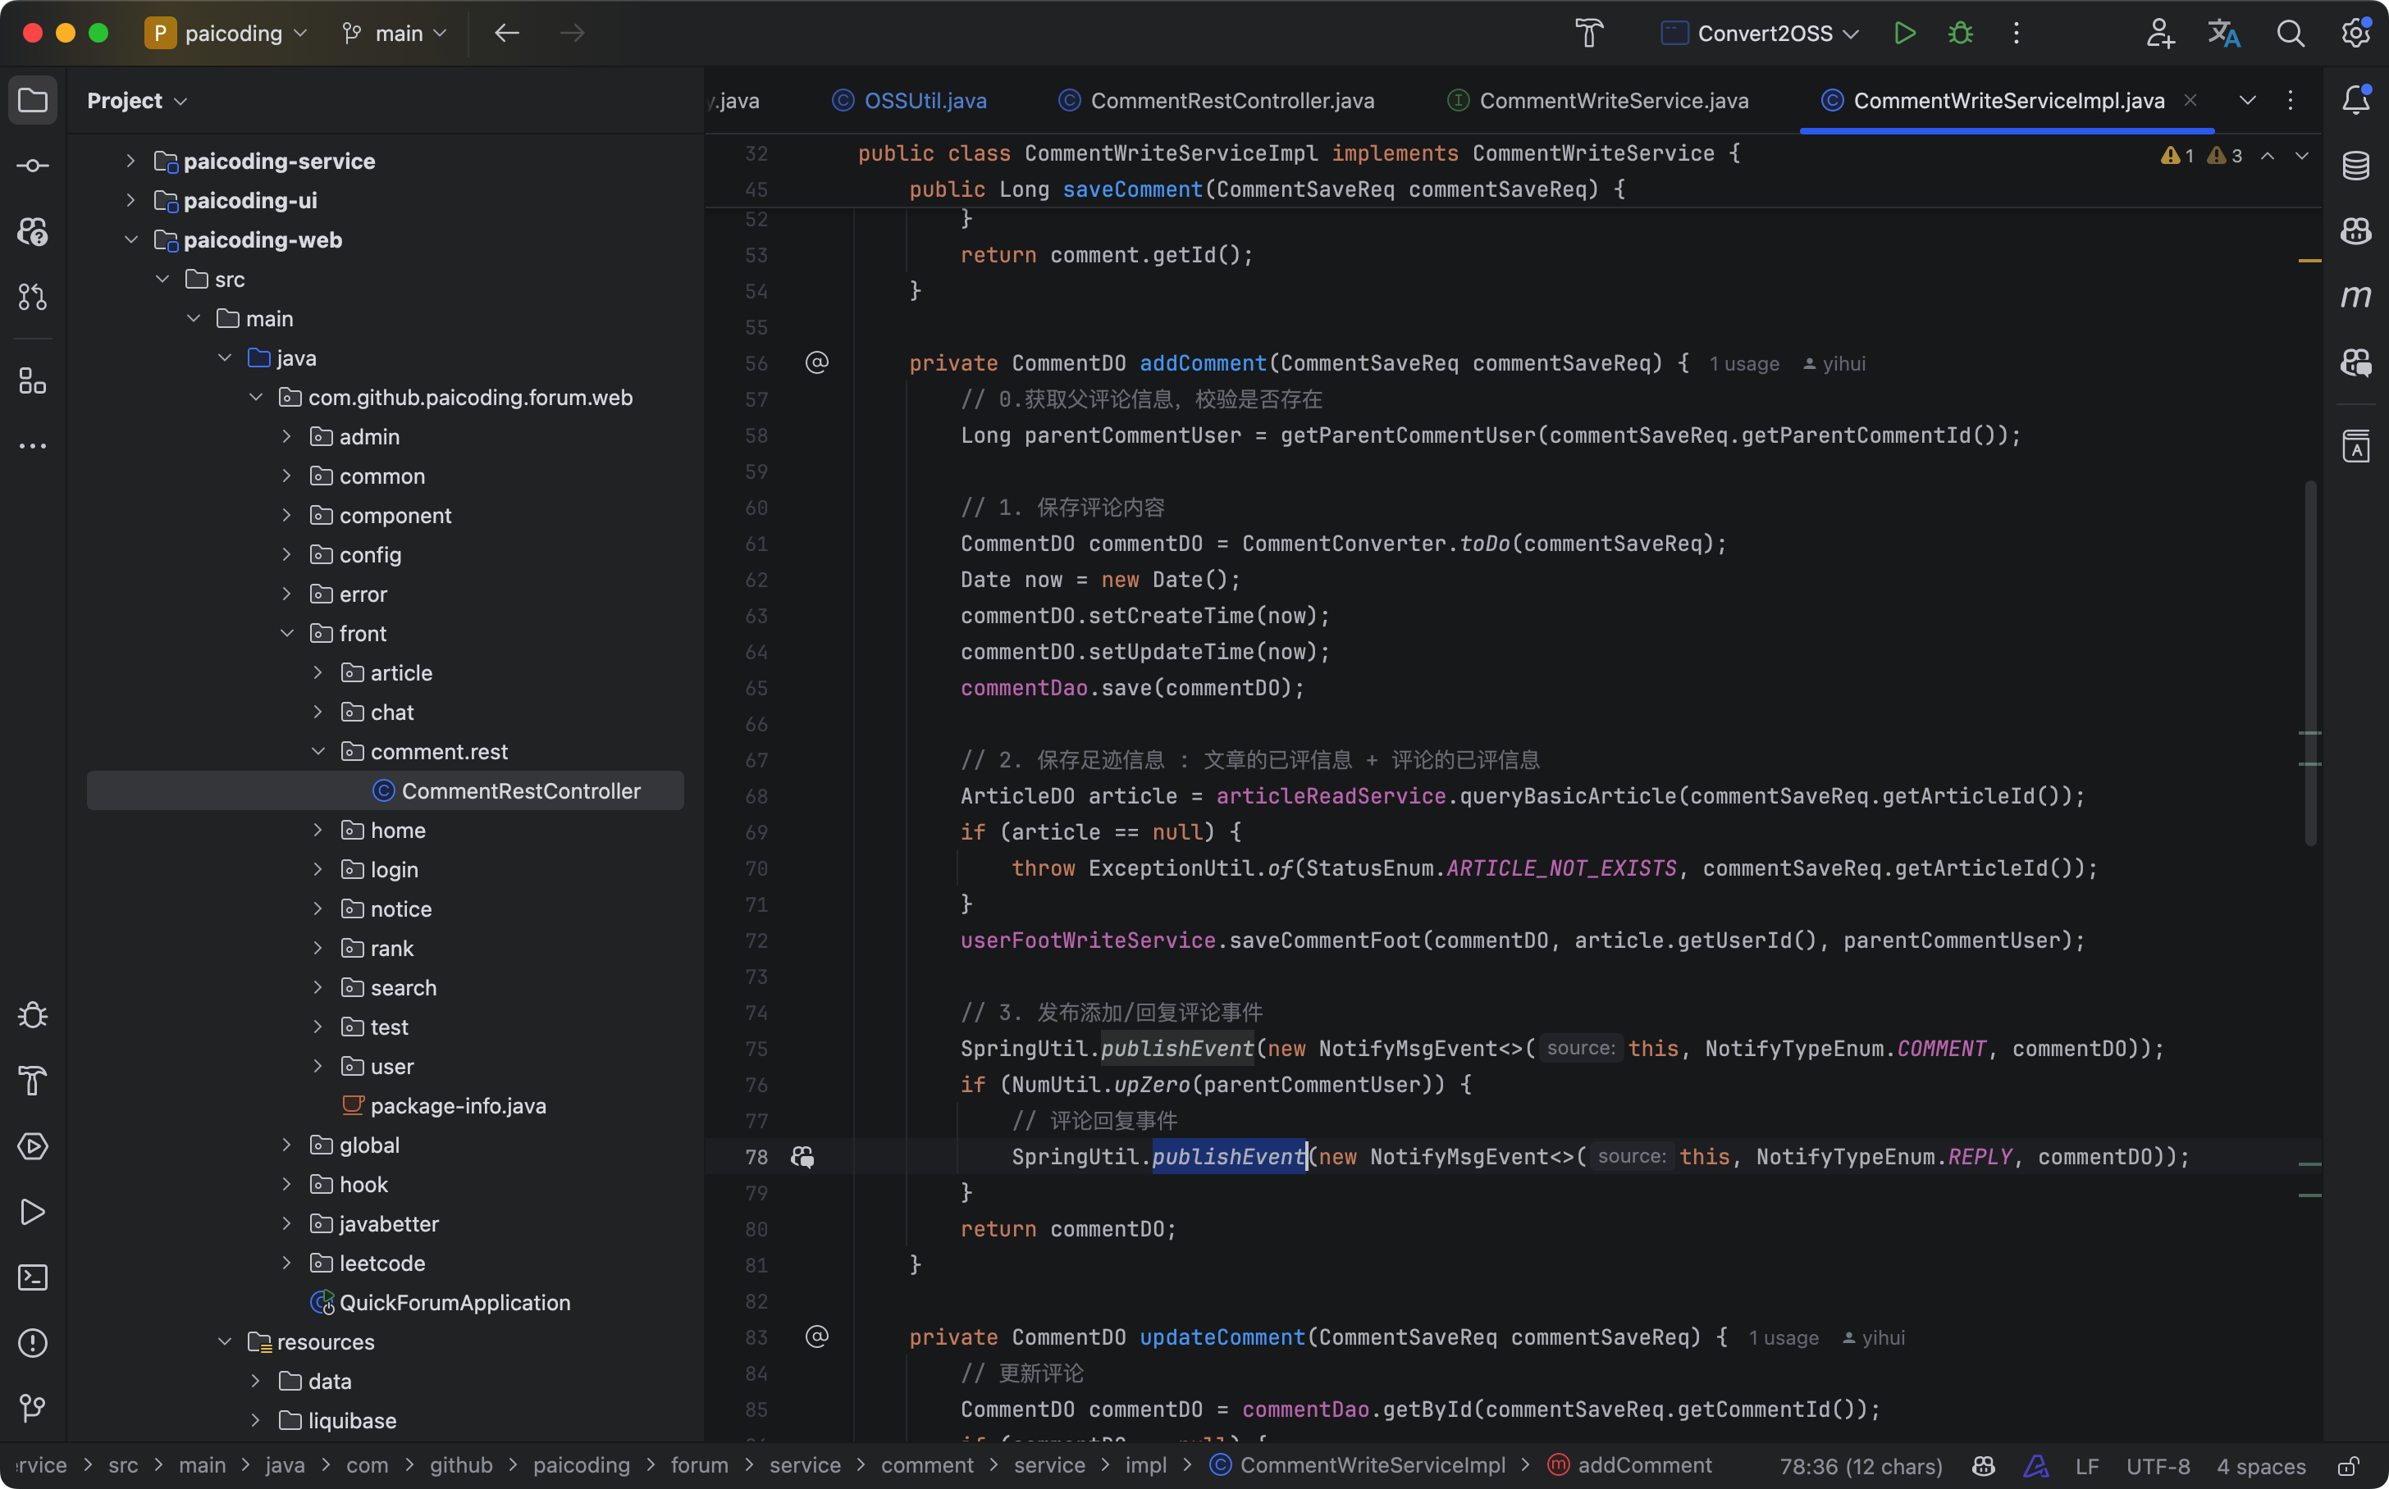
Task: Debug Convert2OSS with the bug icon
Action: coord(1961,34)
